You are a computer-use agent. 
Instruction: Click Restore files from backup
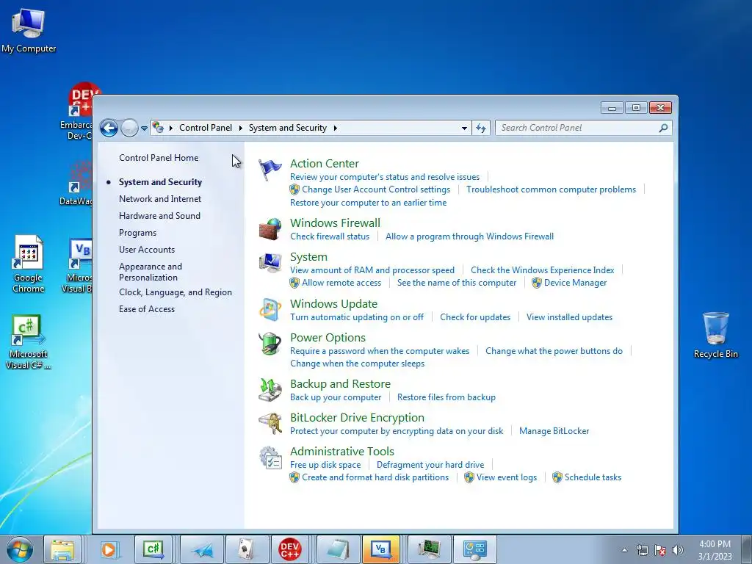pyautogui.click(x=446, y=397)
